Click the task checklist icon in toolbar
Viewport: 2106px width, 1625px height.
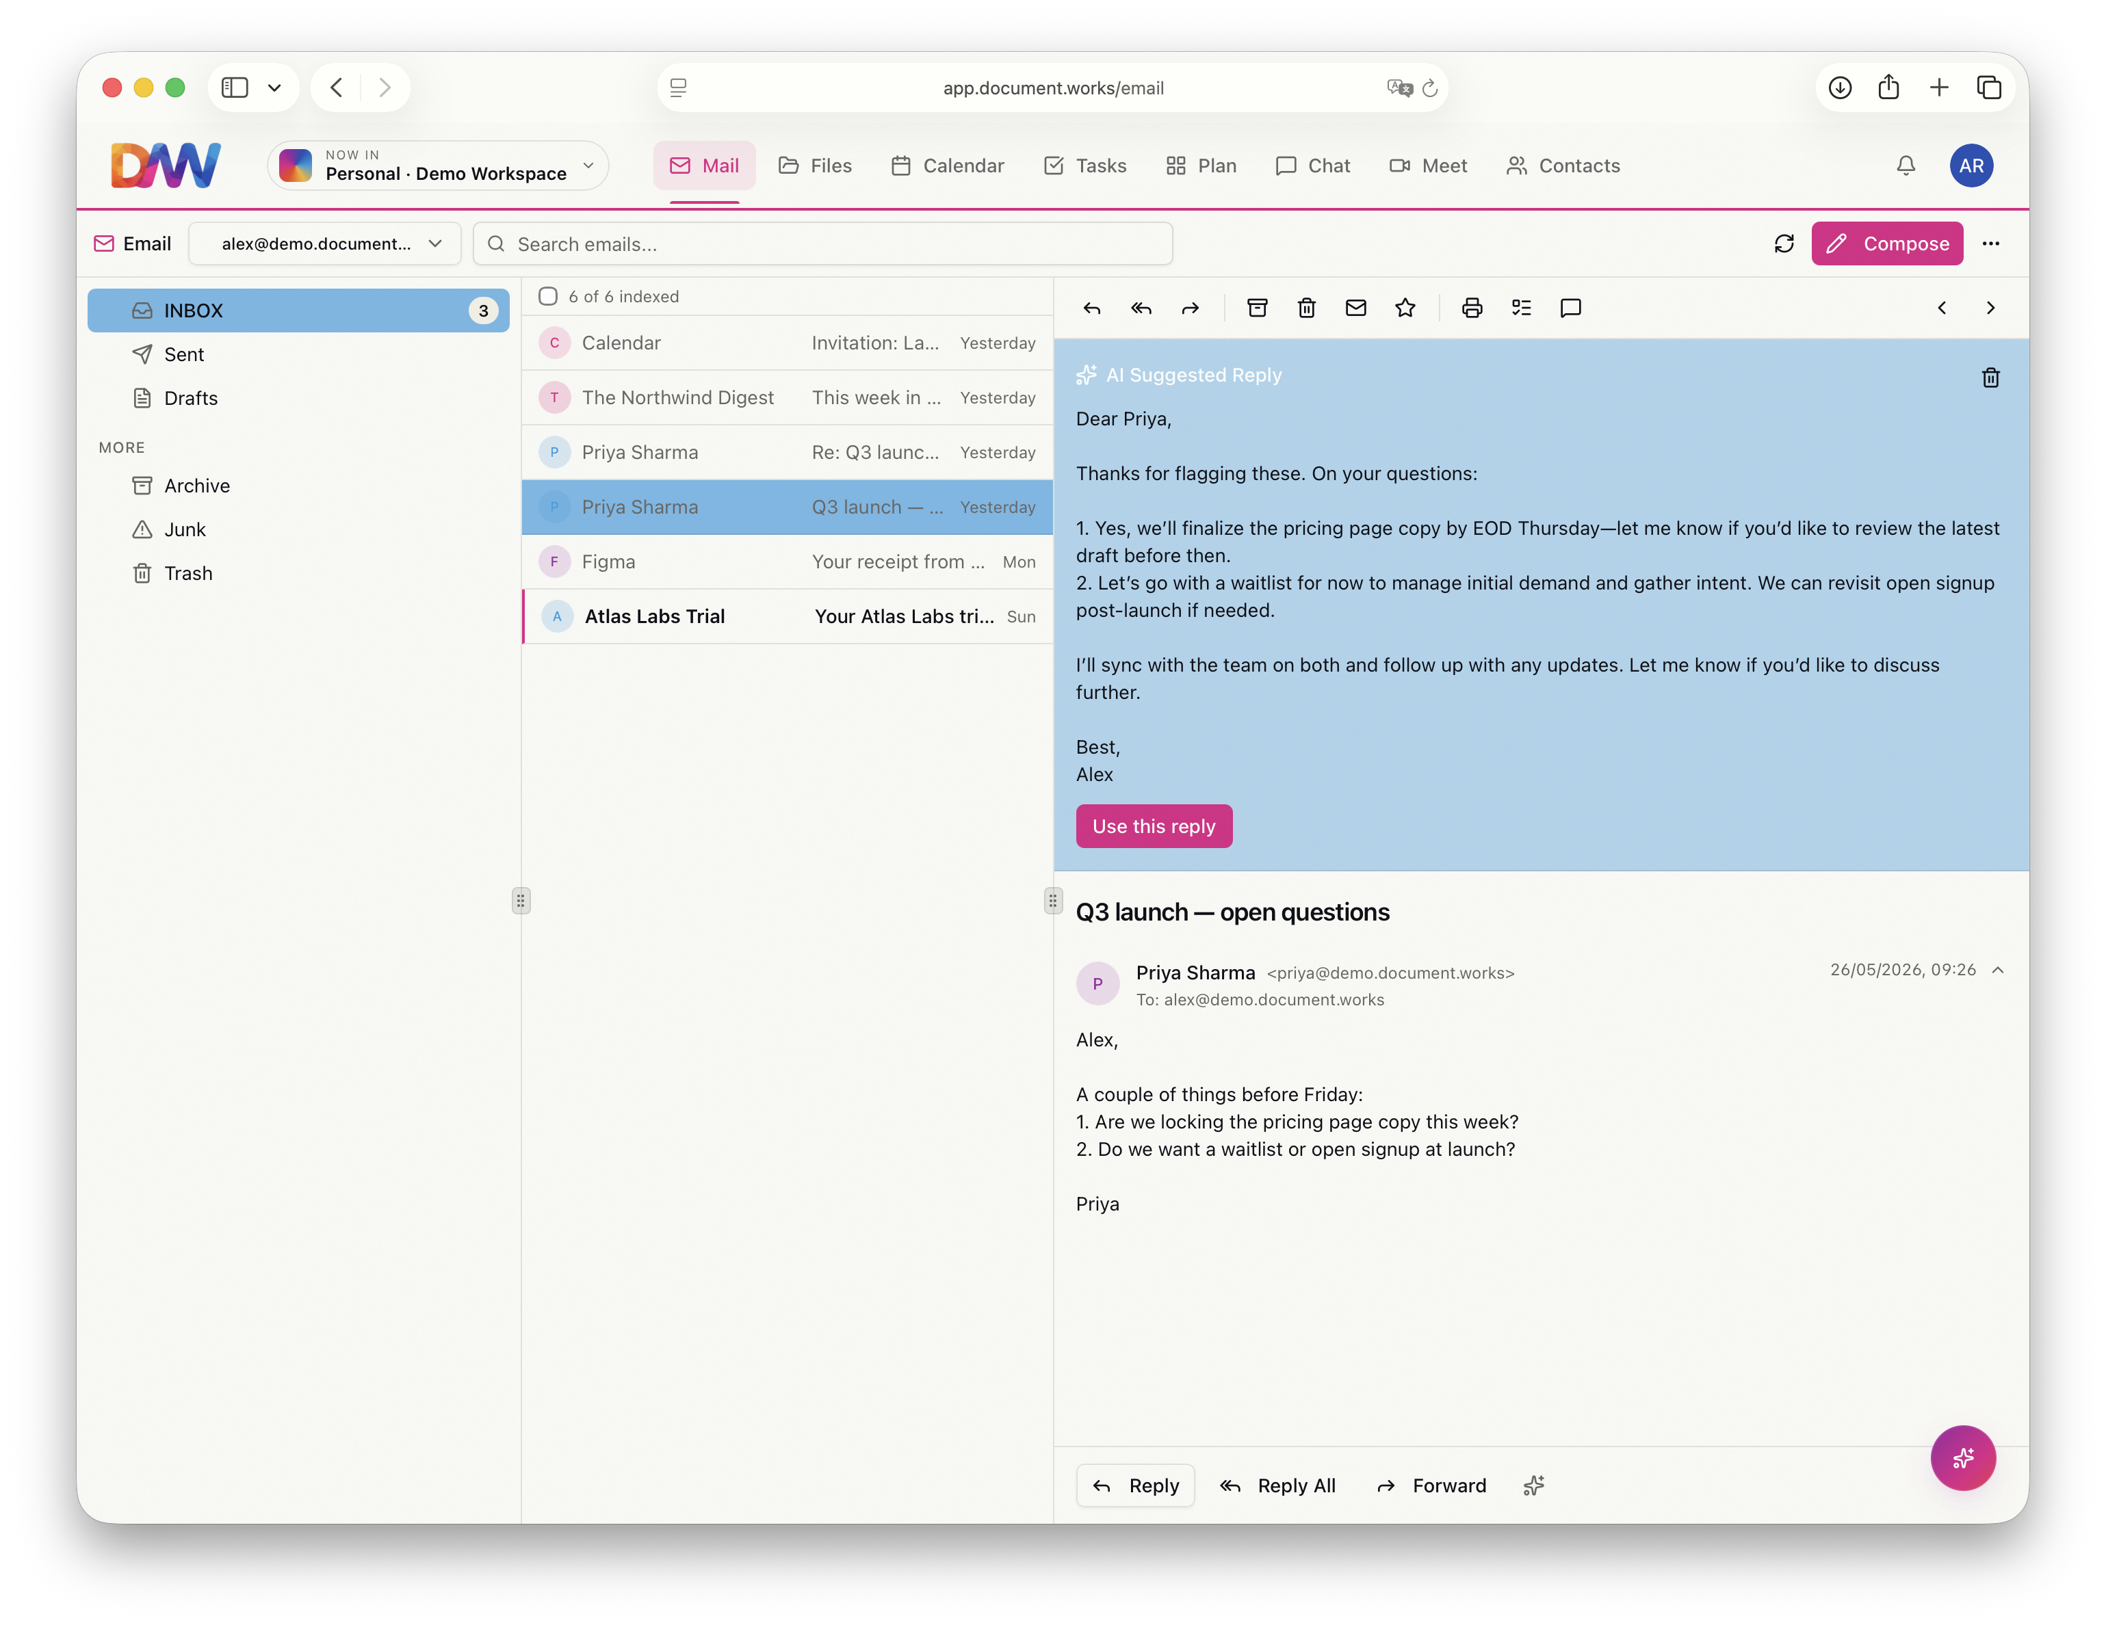pos(1522,308)
